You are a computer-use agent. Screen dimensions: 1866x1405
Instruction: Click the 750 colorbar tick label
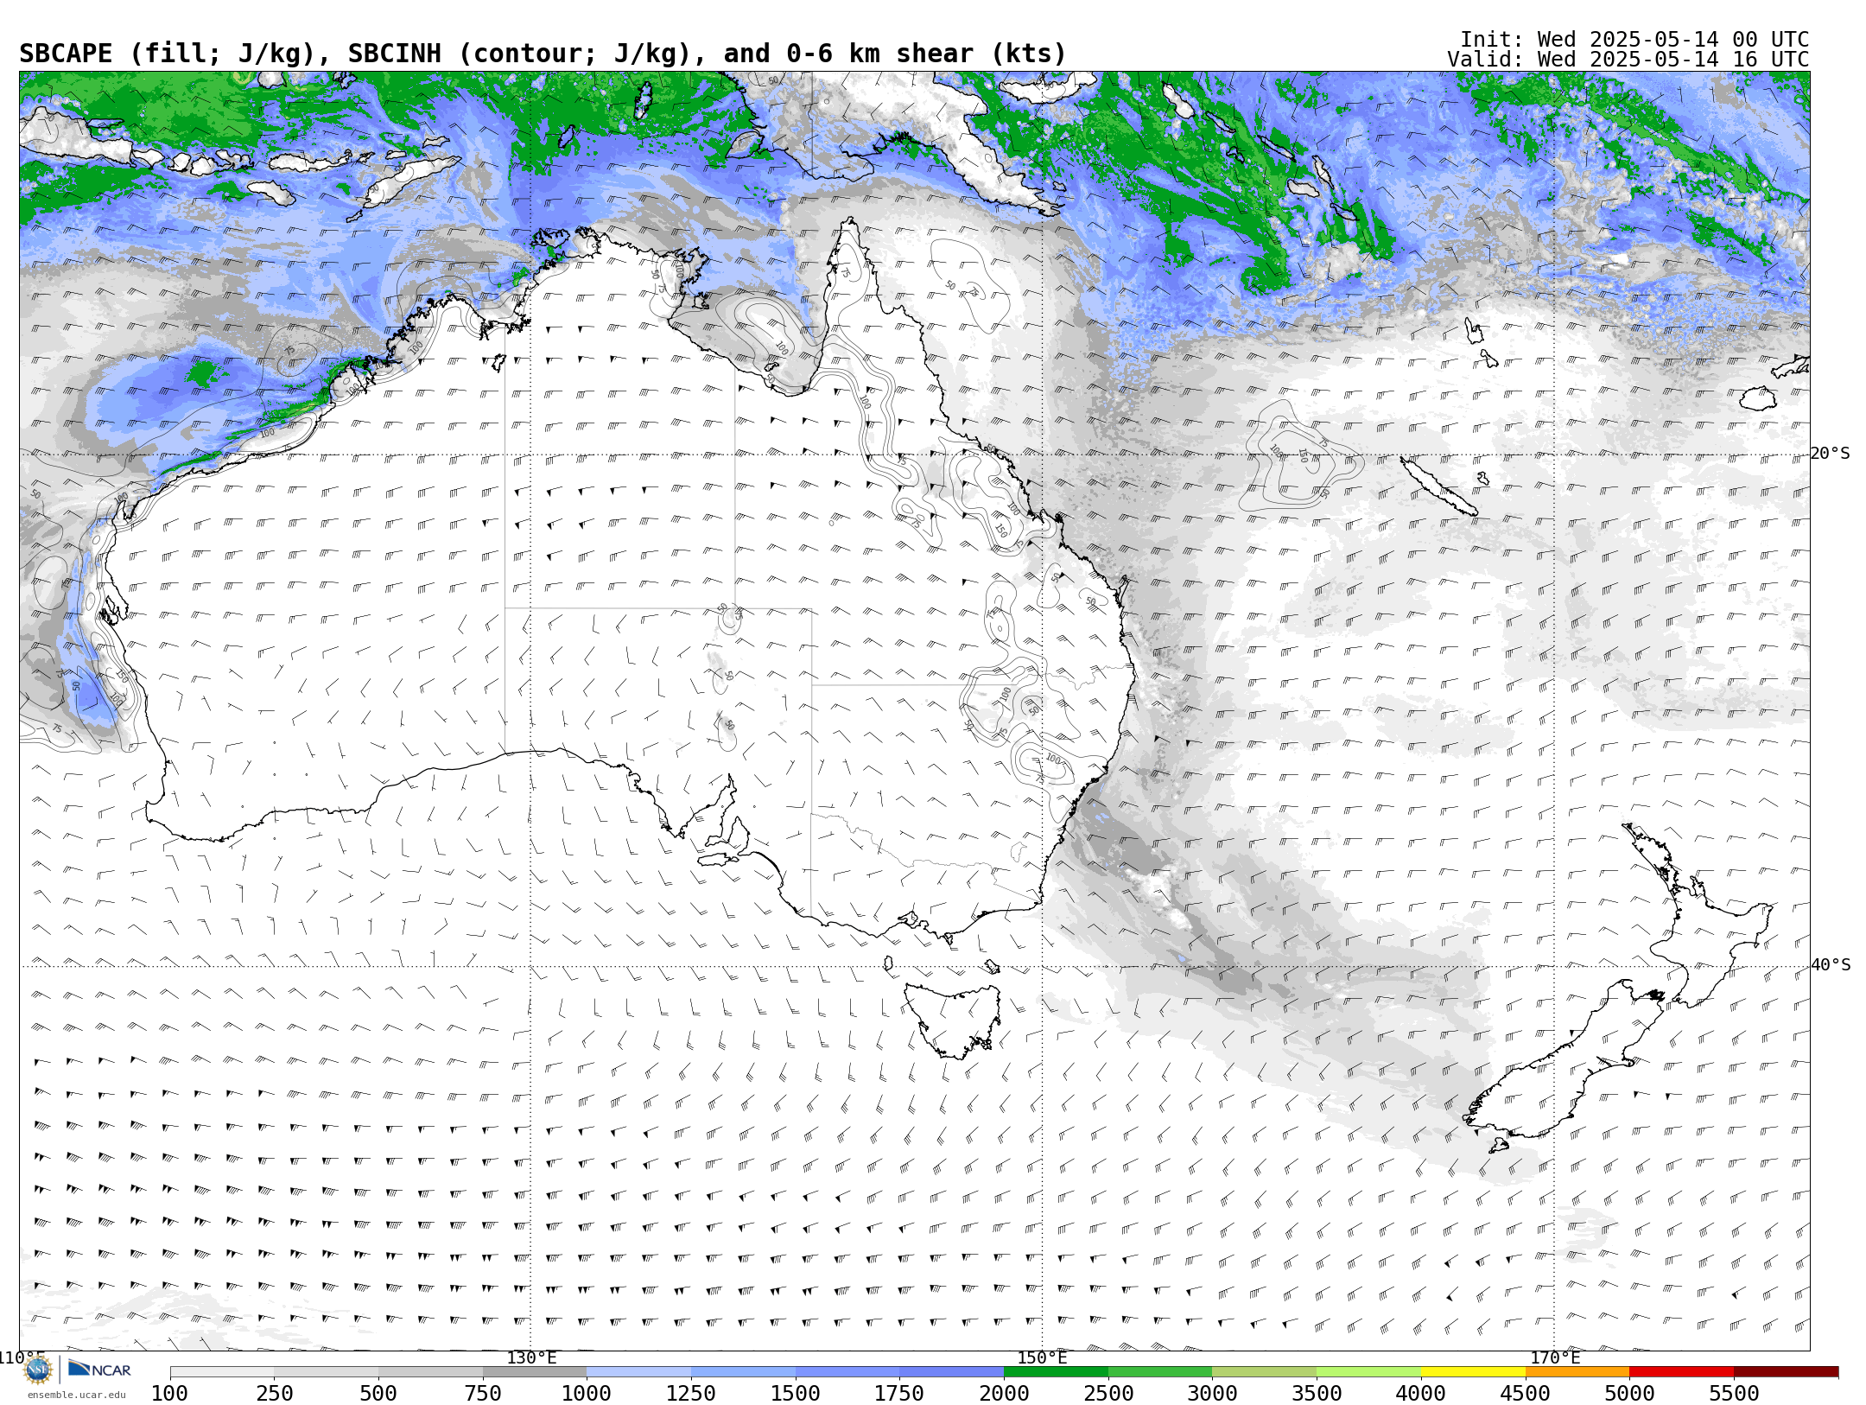(x=483, y=1393)
